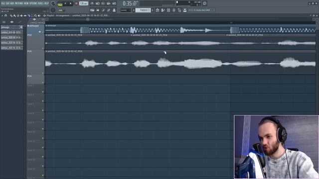Image resolution: width=319 pixels, height=179 pixels.
Task: Toggle the overdub/blend recording icon
Action: click(109, 3)
